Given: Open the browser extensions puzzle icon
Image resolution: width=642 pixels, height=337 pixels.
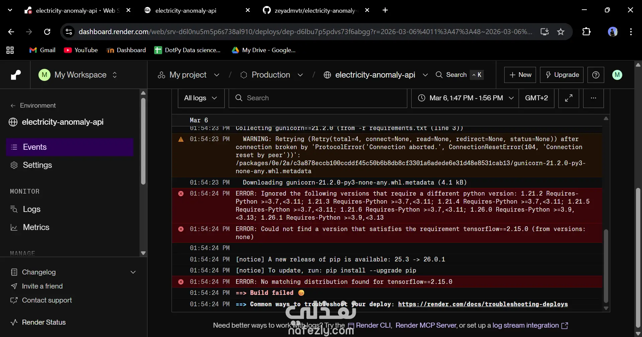Looking at the screenshot, I should tap(586, 32).
